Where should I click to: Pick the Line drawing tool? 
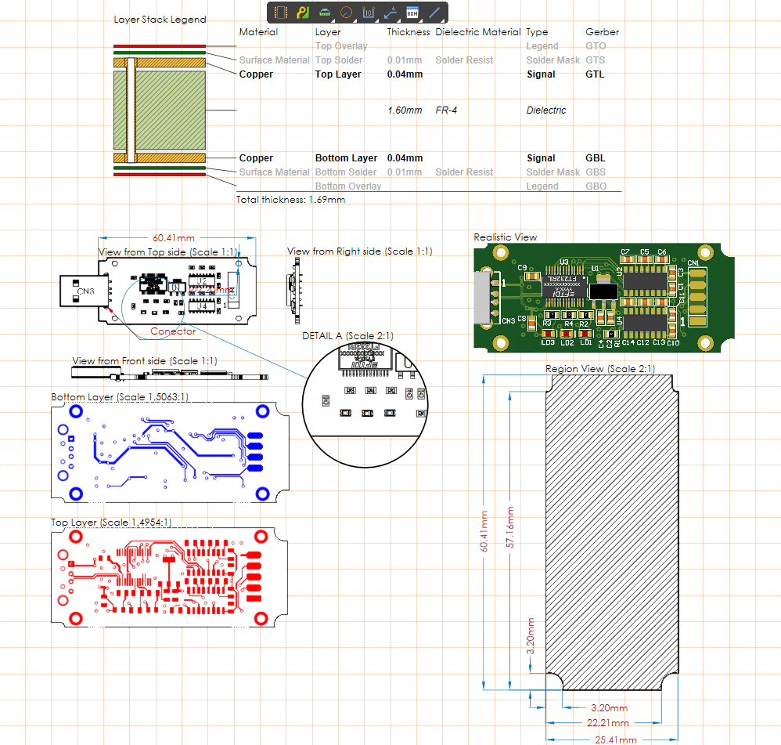434,13
